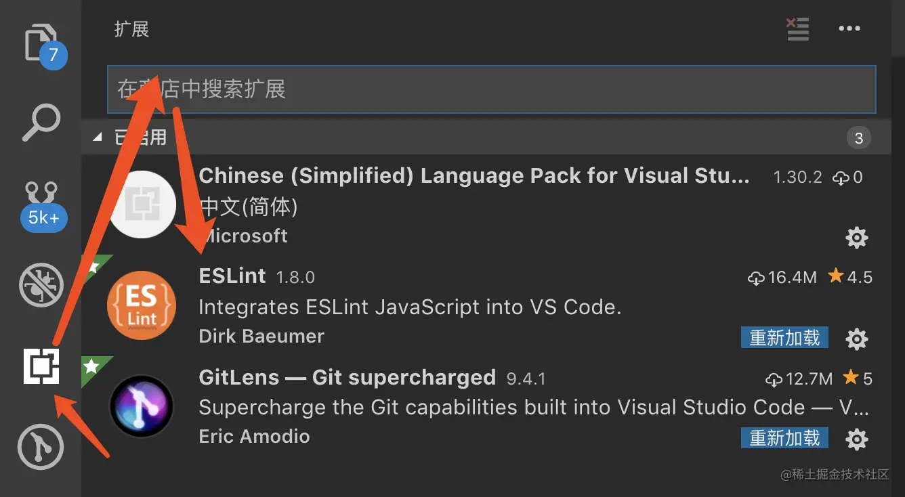Image resolution: width=905 pixels, height=497 pixels.
Task: Open the Debug view icon
Action: pyautogui.click(x=41, y=285)
